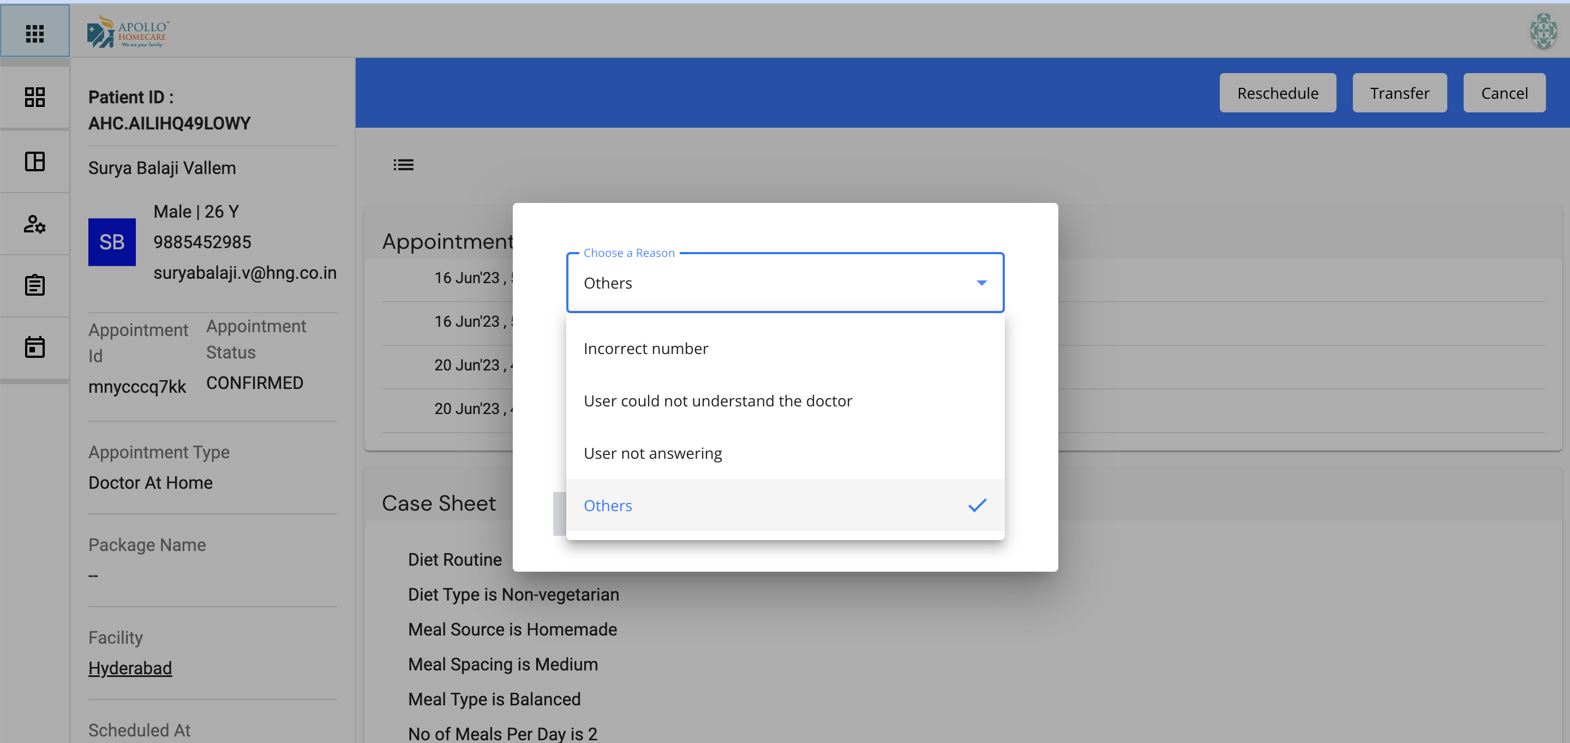The width and height of the screenshot is (1570, 743).
Task: Select Incorrect number option
Action: (646, 349)
